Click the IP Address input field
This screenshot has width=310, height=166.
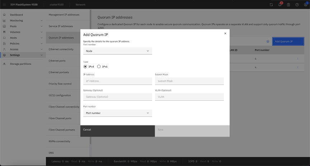point(118,81)
